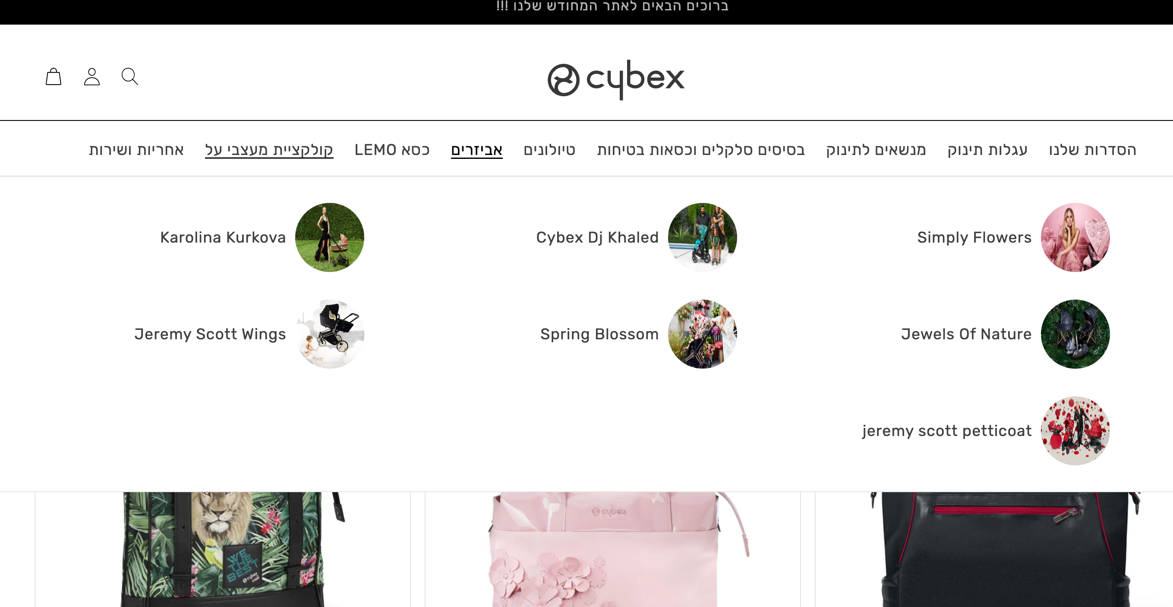Select the pink flower bag product image
The image size is (1173, 607).
tap(612, 549)
